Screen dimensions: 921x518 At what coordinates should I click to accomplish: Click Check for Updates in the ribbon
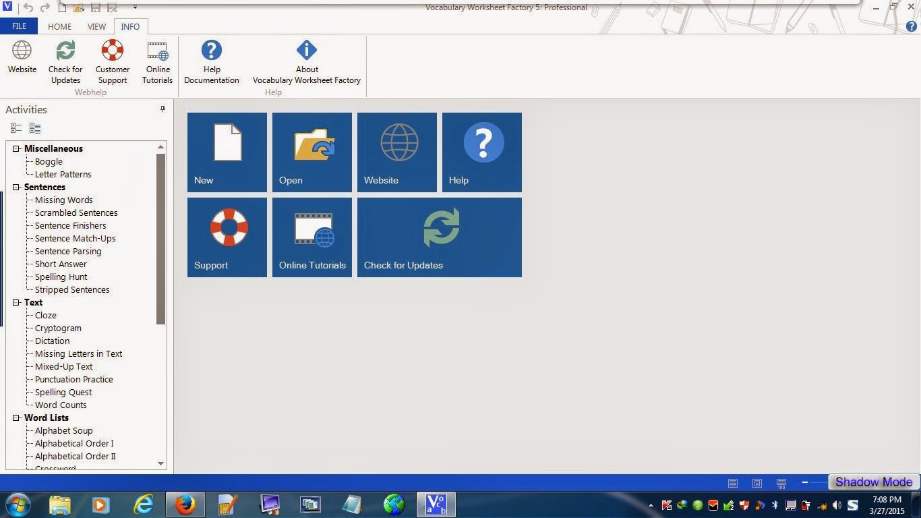pos(65,62)
